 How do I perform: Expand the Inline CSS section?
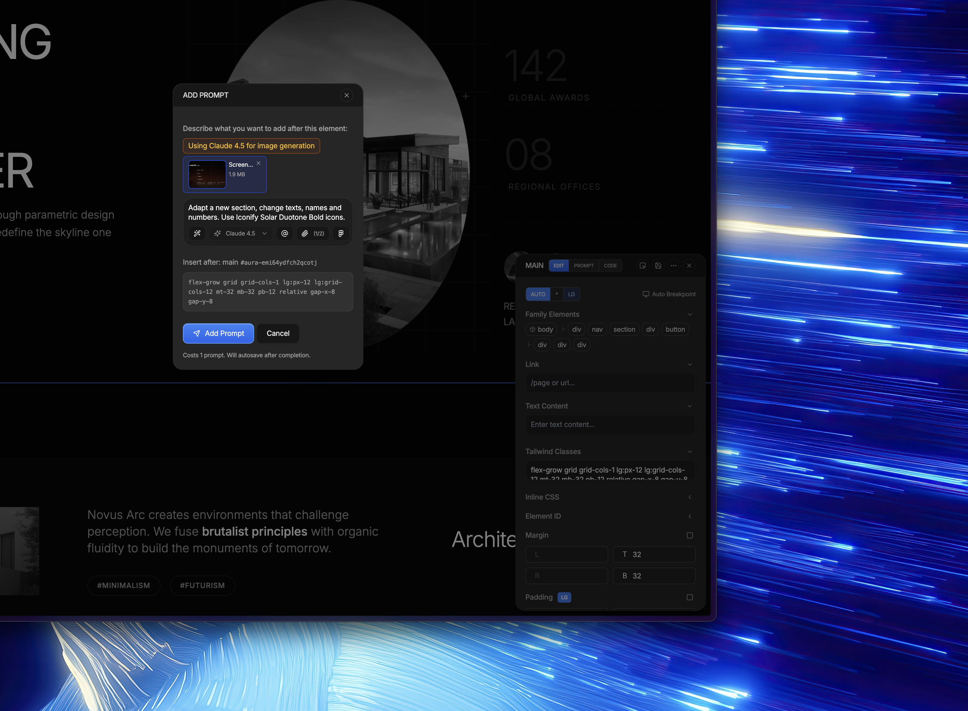click(690, 497)
